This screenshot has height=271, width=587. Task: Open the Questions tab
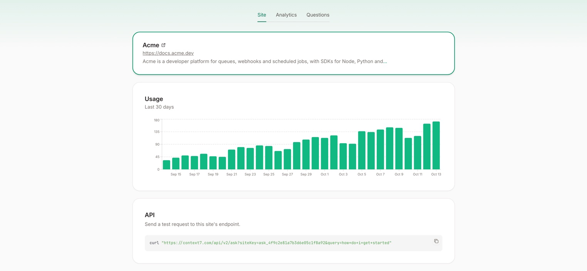pos(318,15)
